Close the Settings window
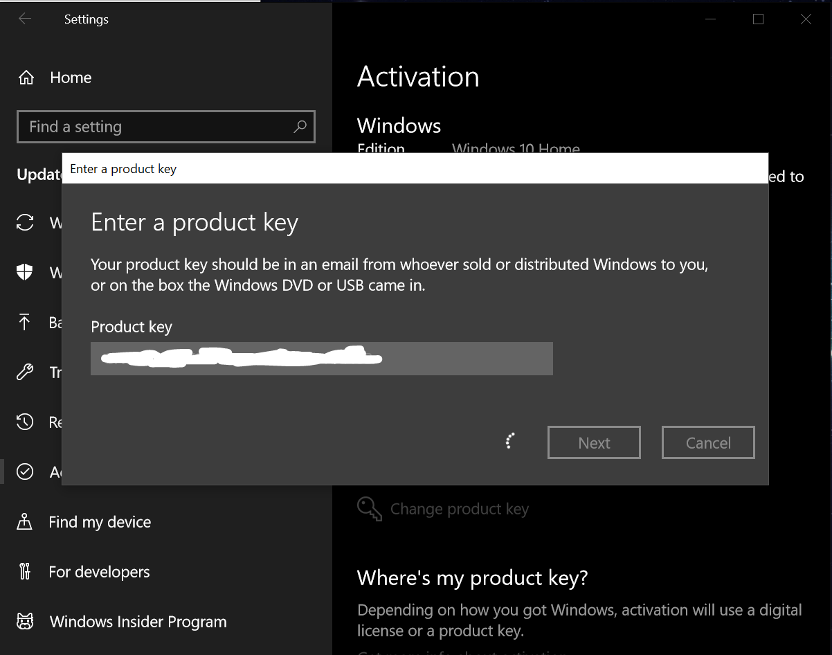This screenshot has width=832, height=655. coord(806,19)
